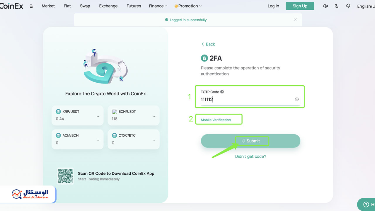Image resolution: width=375 pixels, height=211 pixels.
Task: Go Back from the 2FA screen
Action: pos(208,44)
